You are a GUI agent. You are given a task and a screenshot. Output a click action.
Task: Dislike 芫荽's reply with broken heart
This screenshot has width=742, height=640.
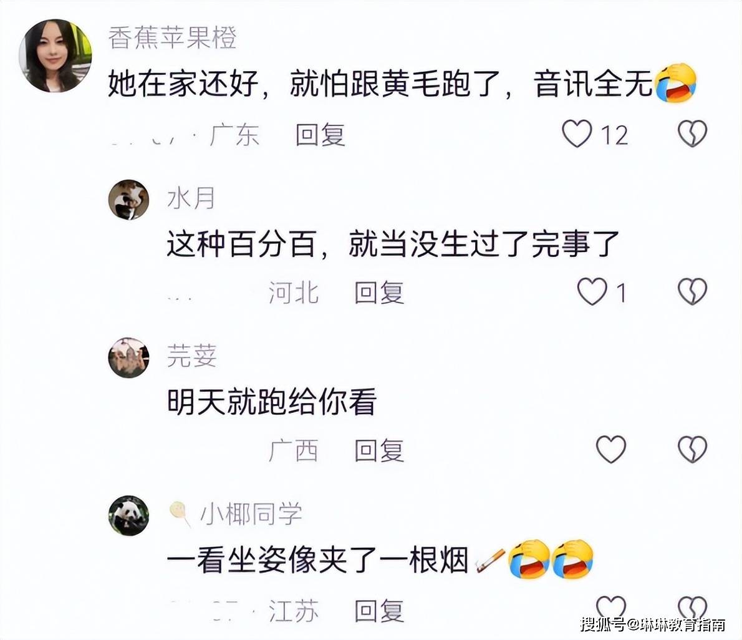click(x=692, y=448)
